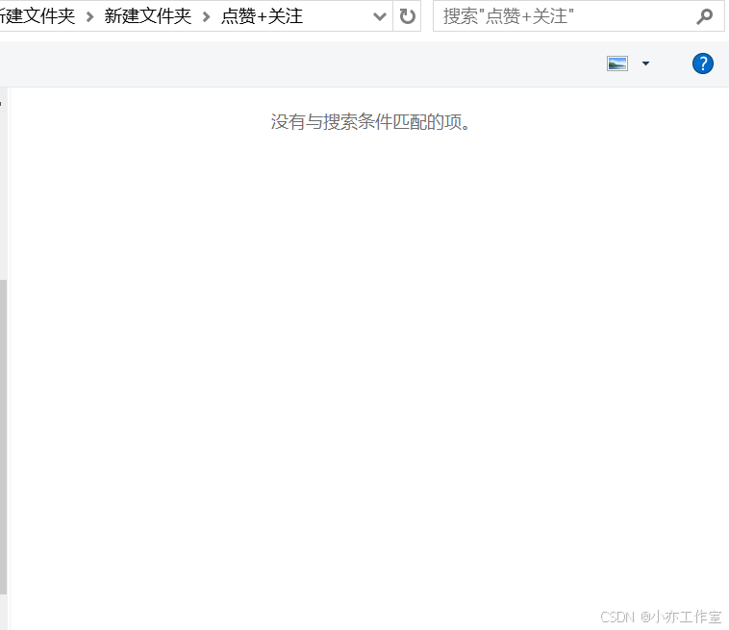Select the 点赞+关注 breadcrumb folder
The image size is (729, 630).
[262, 16]
